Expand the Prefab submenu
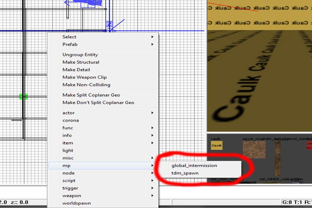Screen dimensions: 312x208 click(x=70, y=44)
